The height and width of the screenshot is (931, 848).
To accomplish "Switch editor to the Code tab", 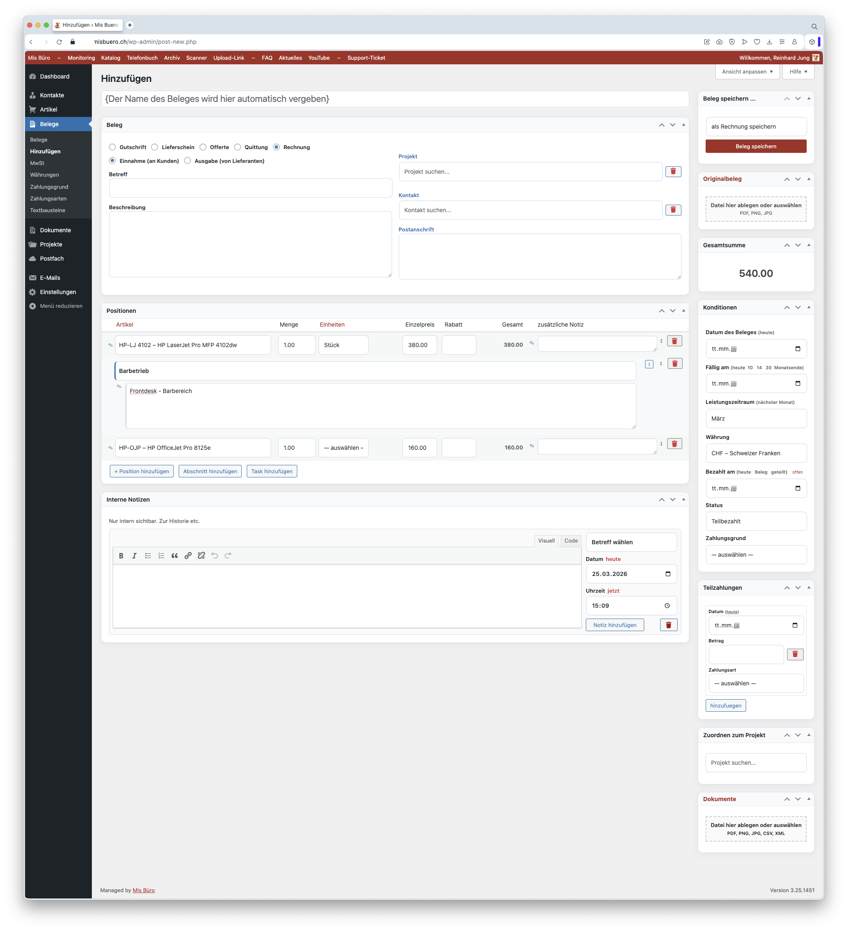I will (x=571, y=541).
